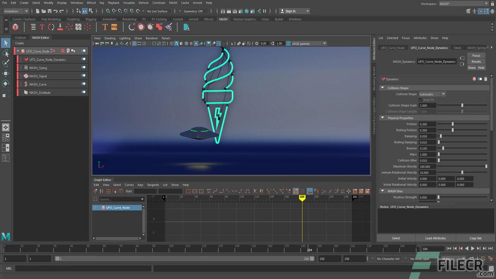Screen dimensions: 496x279
Task: Open the No Live Surface dropdown
Action: click(159, 11)
